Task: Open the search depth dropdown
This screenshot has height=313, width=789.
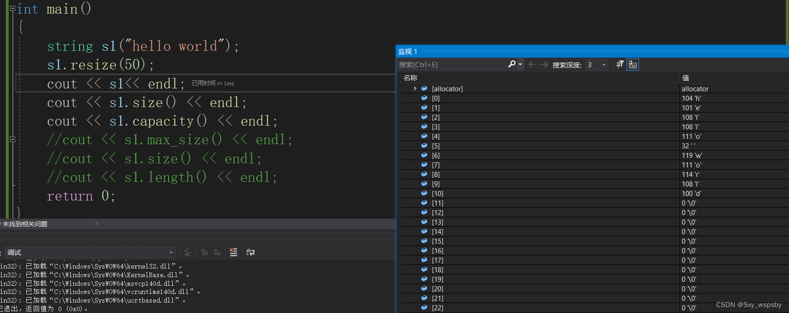Action: (x=604, y=65)
